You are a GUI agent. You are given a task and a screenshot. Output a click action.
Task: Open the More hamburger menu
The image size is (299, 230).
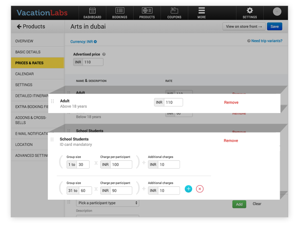(x=202, y=11)
